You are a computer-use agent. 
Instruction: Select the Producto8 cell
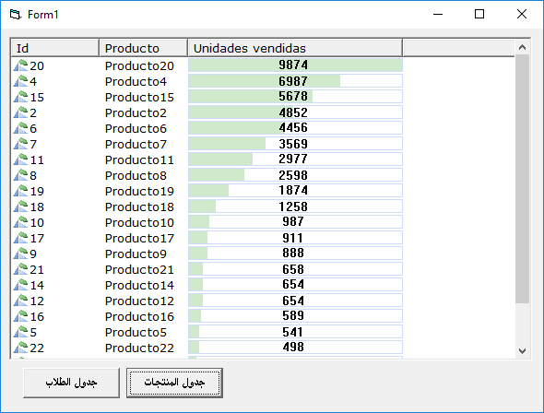point(136,175)
